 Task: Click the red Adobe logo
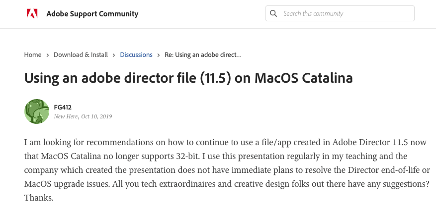(x=32, y=13)
